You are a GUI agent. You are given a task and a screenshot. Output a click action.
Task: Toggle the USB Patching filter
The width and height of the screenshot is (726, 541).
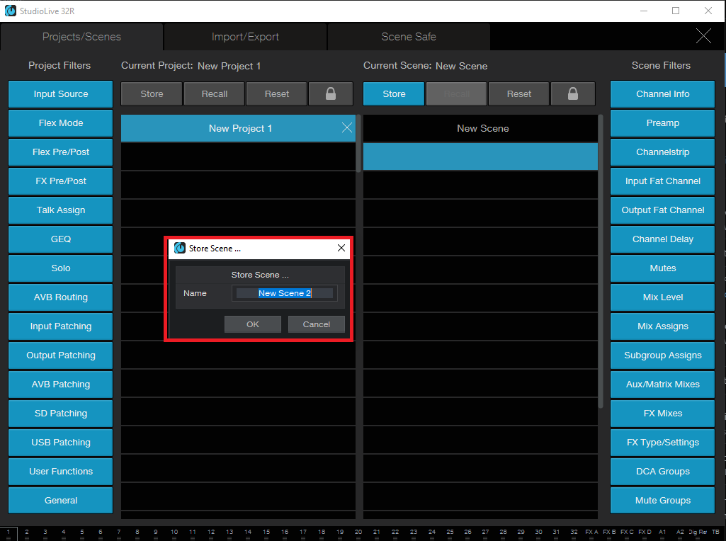pos(61,443)
